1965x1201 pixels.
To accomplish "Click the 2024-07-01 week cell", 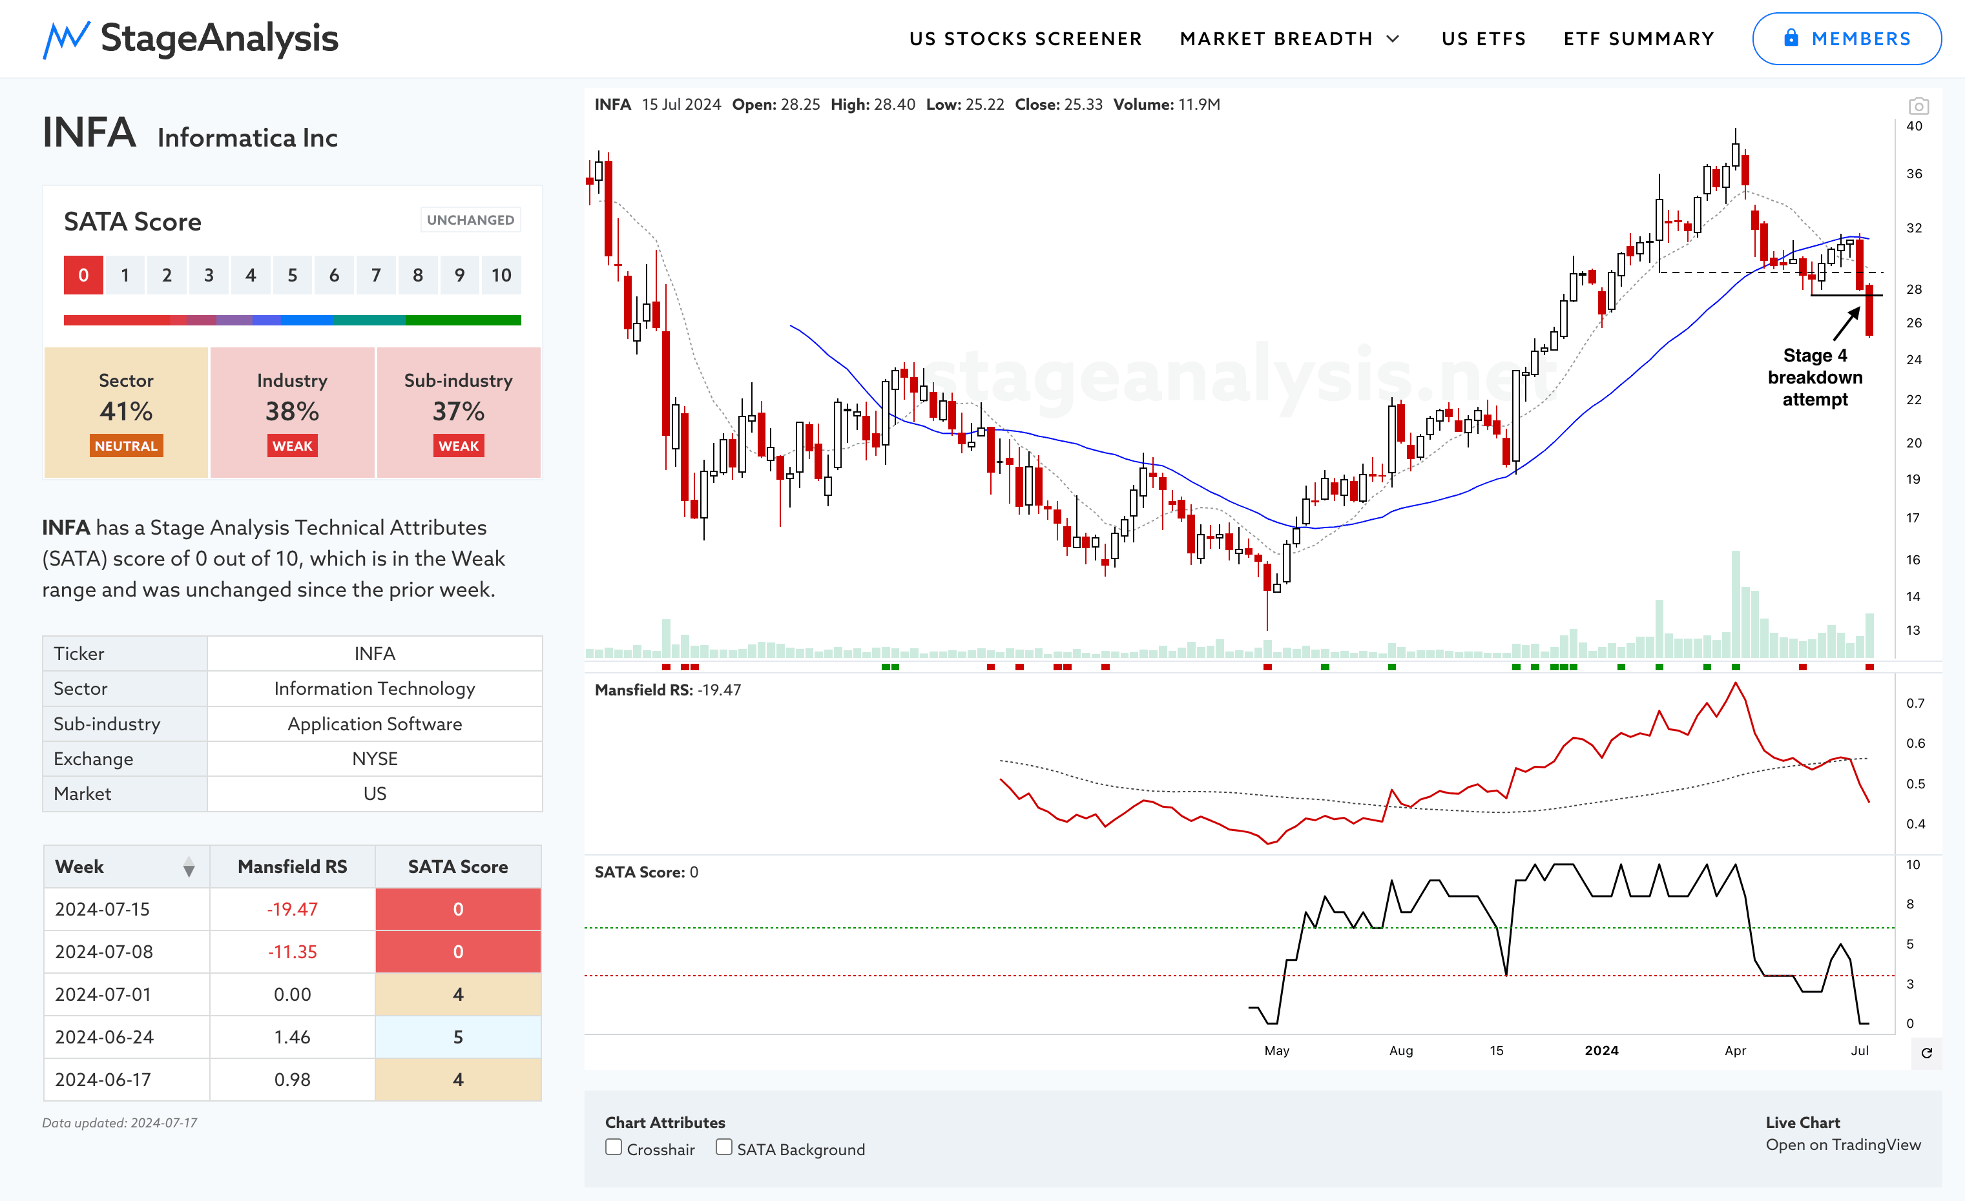I will [x=127, y=994].
